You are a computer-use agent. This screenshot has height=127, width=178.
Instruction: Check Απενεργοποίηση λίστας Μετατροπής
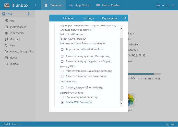(x=62, y=56)
